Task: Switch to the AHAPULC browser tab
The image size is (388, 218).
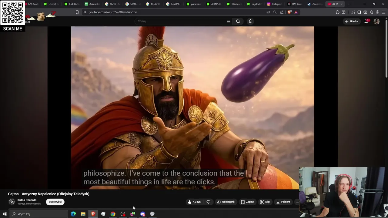Action: [x=214, y=4]
